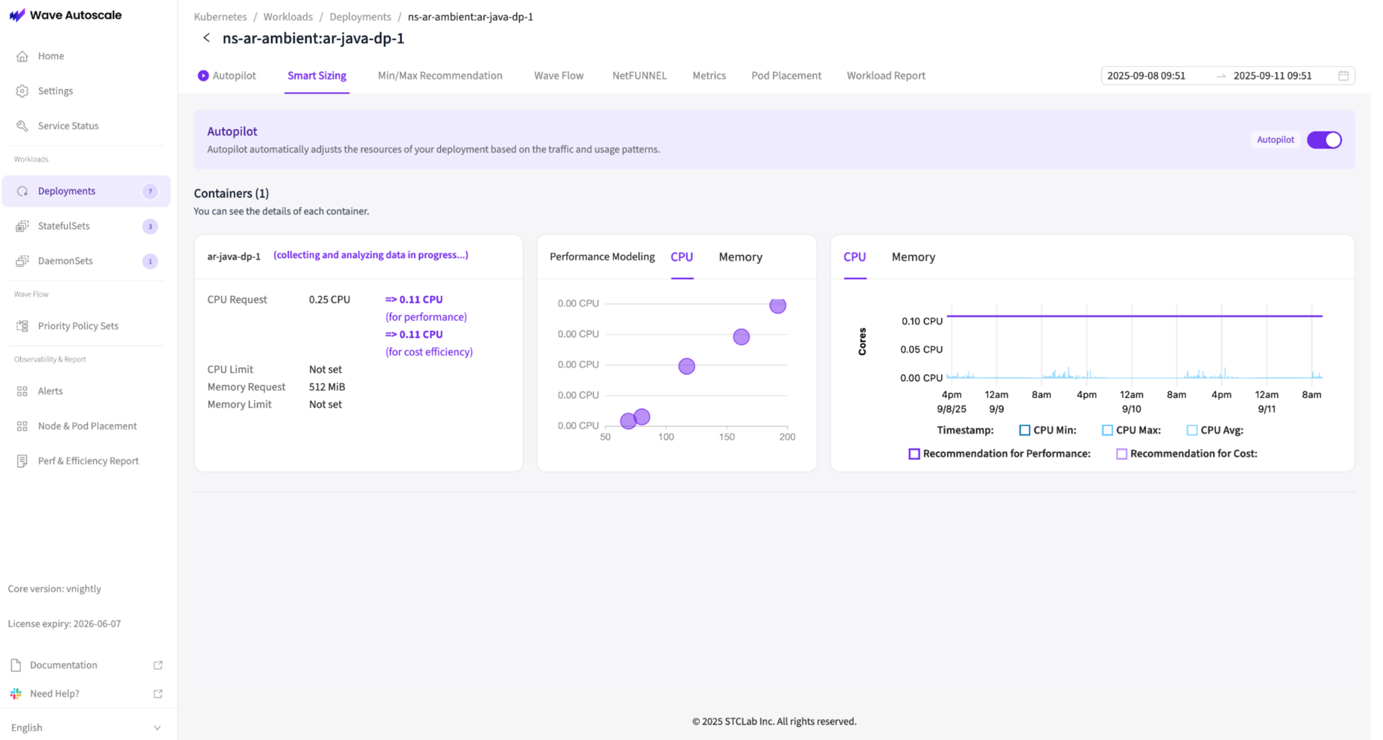
Task: Toggle Recommendation for Performance legend checkbox
Action: point(914,454)
